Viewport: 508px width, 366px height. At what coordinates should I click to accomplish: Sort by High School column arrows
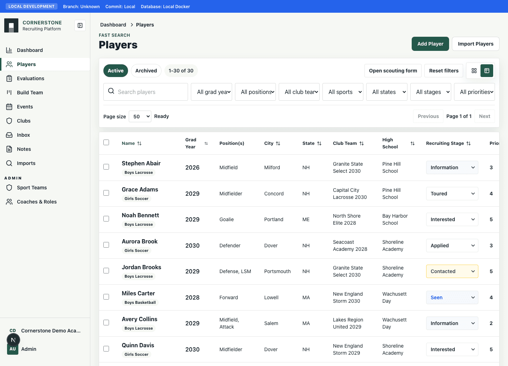click(412, 143)
